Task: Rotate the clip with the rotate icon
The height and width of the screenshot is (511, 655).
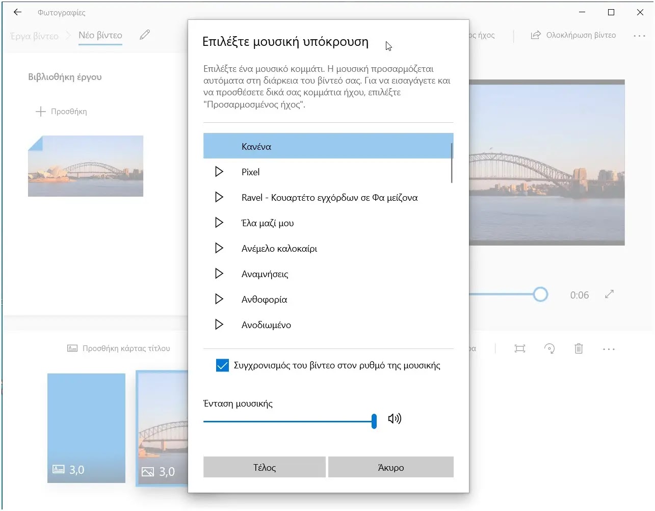Action: coord(549,348)
